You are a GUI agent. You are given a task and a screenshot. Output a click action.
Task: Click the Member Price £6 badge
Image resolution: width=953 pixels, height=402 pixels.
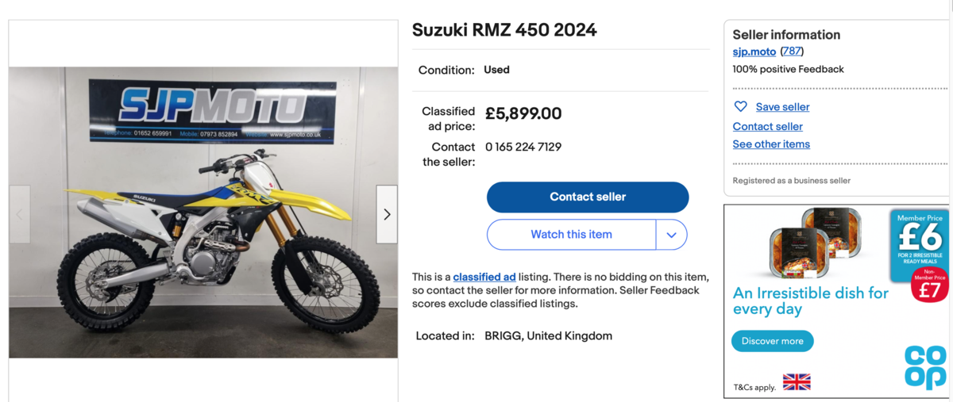pos(919,238)
